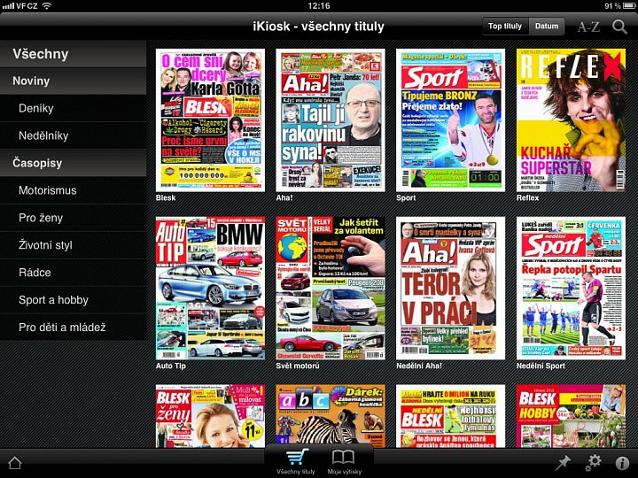638x478 pixels.
Task: Tap the Aha! title label
Action: (x=284, y=198)
